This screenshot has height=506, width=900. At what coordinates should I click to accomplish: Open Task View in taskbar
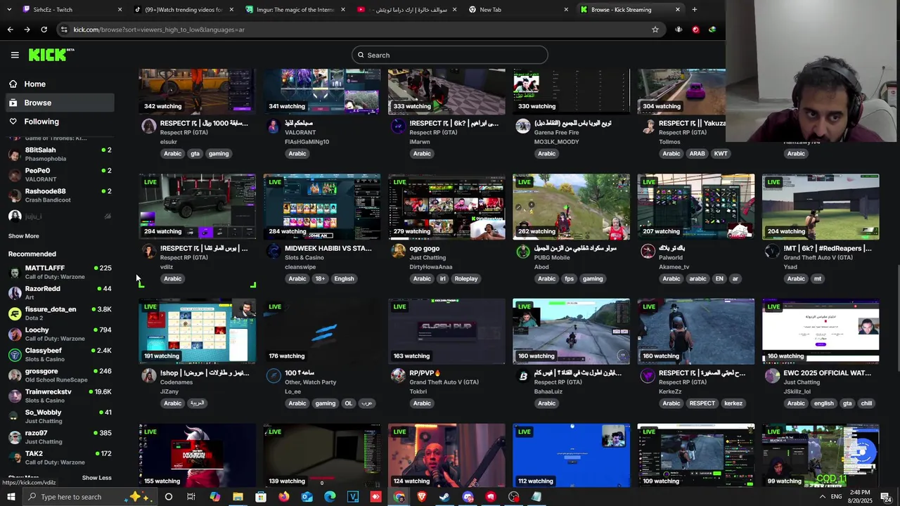191,497
